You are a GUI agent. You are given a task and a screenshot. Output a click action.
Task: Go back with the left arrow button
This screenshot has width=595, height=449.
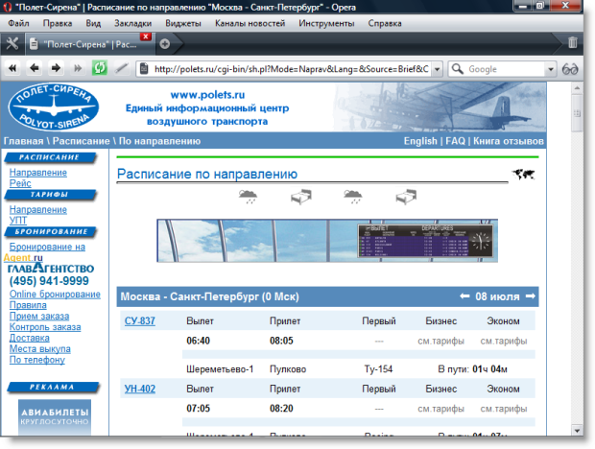[35, 68]
